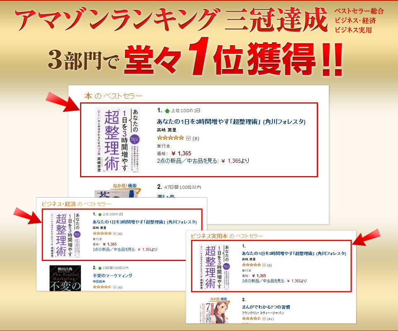398x331 pixels.
Task: Click the book cover in 本のベストセラー panel
Action: [117, 140]
